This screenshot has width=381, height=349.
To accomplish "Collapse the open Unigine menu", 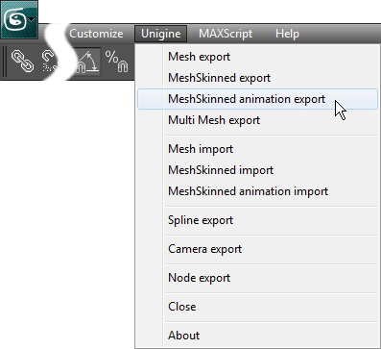I will pos(160,34).
